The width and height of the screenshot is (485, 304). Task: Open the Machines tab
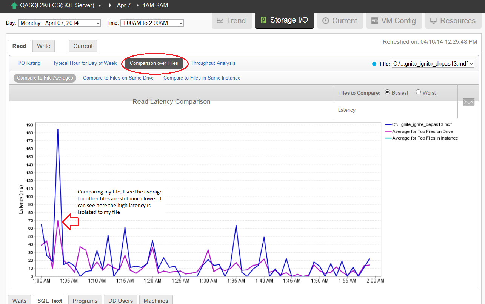pos(156,300)
